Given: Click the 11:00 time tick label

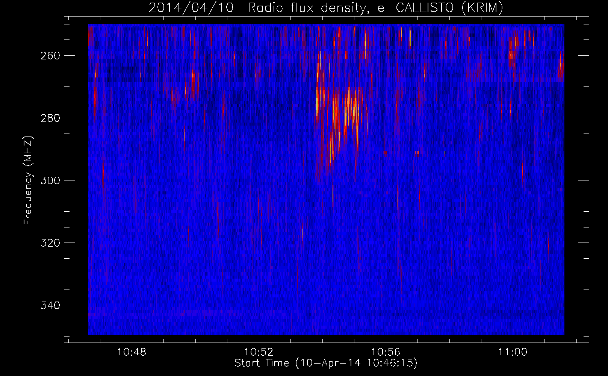Looking at the screenshot, I should (x=513, y=352).
